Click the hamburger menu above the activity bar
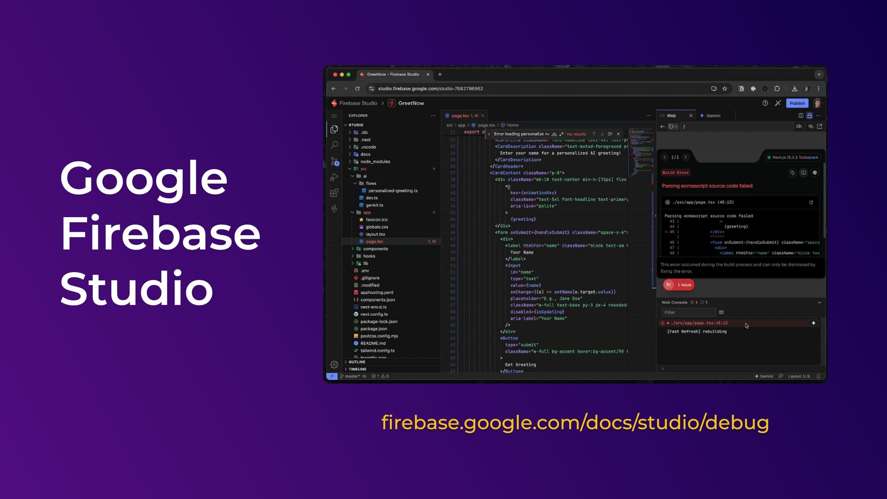 [x=334, y=116]
